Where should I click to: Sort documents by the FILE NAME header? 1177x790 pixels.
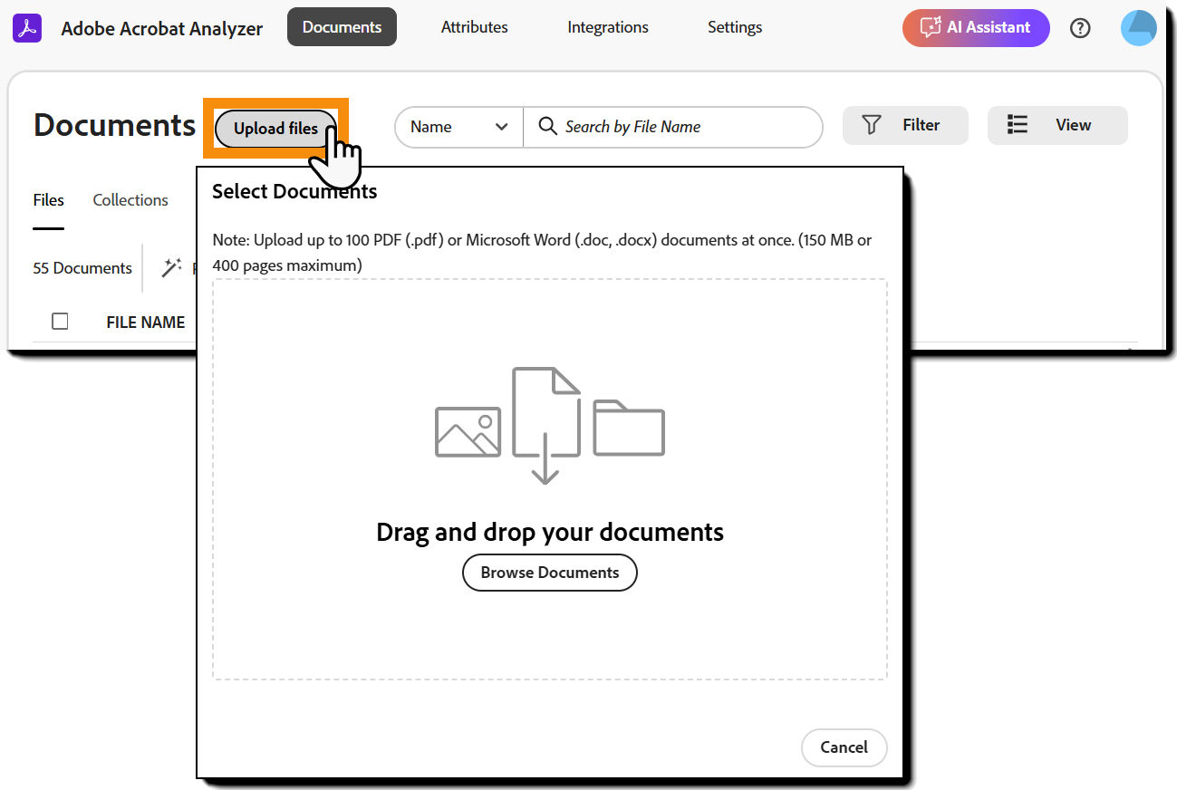pos(145,322)
